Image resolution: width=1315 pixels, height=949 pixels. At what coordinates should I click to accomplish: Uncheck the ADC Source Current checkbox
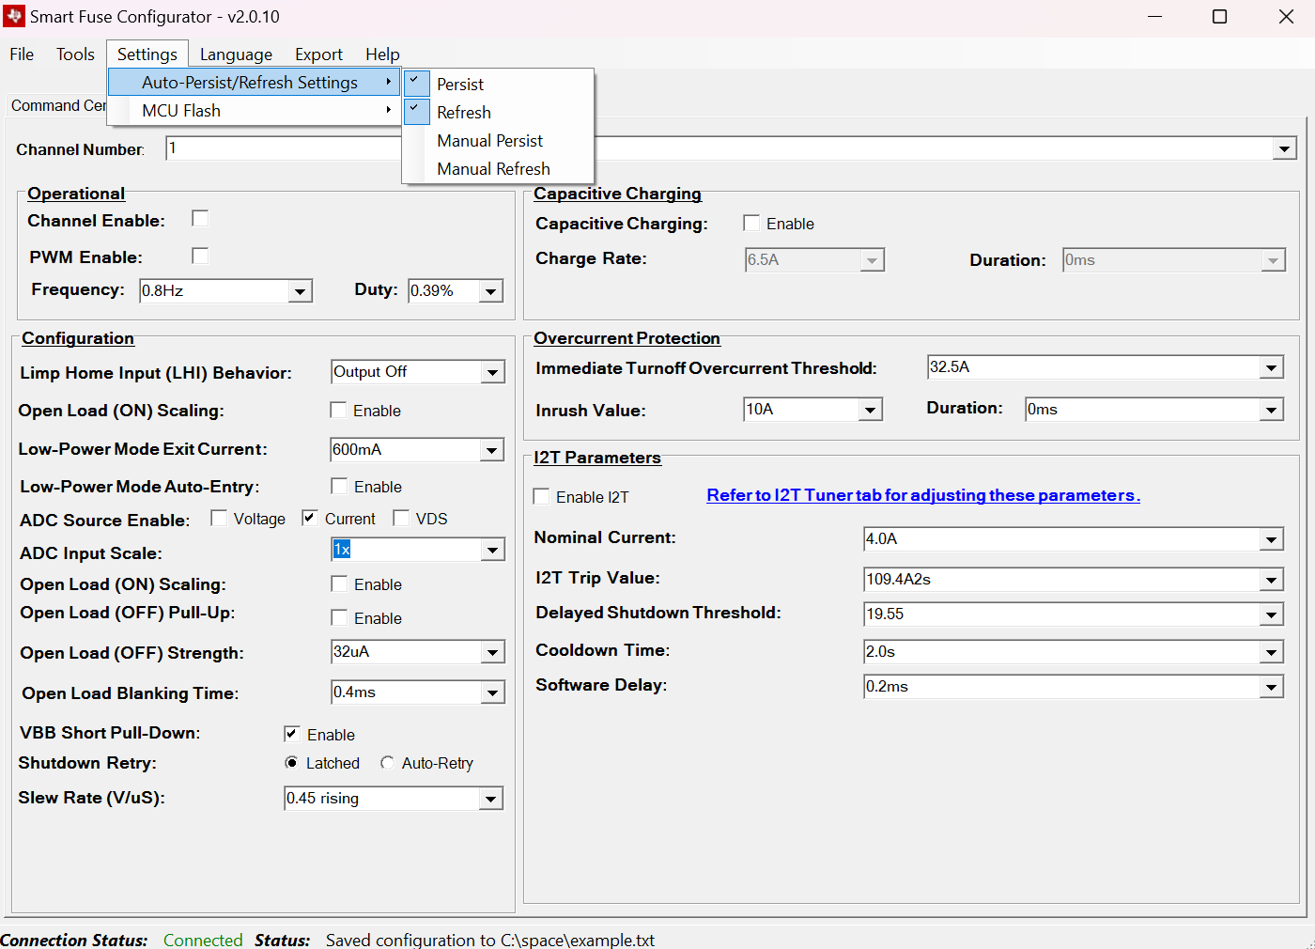[310, 518]
